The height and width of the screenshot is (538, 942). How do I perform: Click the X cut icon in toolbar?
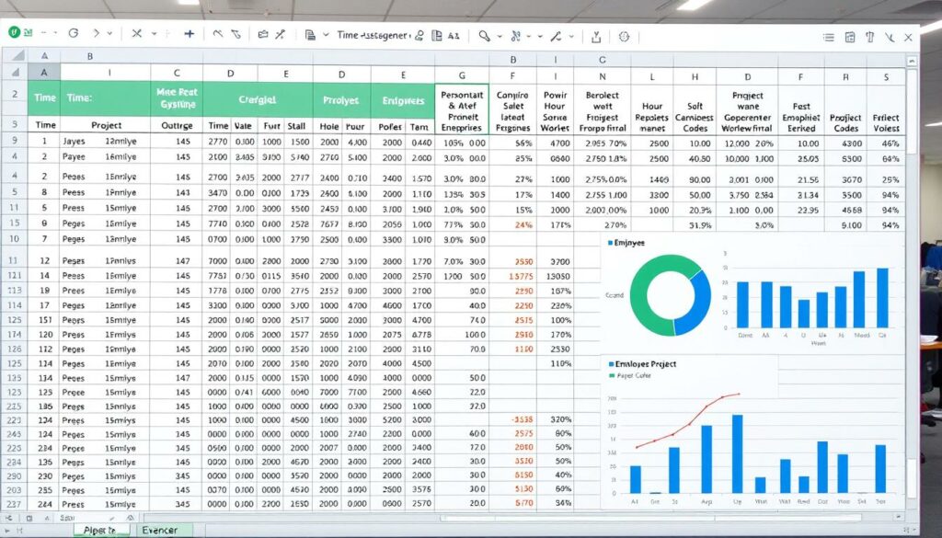pyautogui.click(x=137, y=34)
